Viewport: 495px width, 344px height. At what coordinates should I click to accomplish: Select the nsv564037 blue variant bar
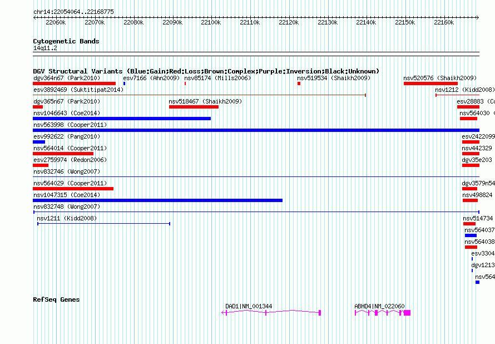pos(471,235)
